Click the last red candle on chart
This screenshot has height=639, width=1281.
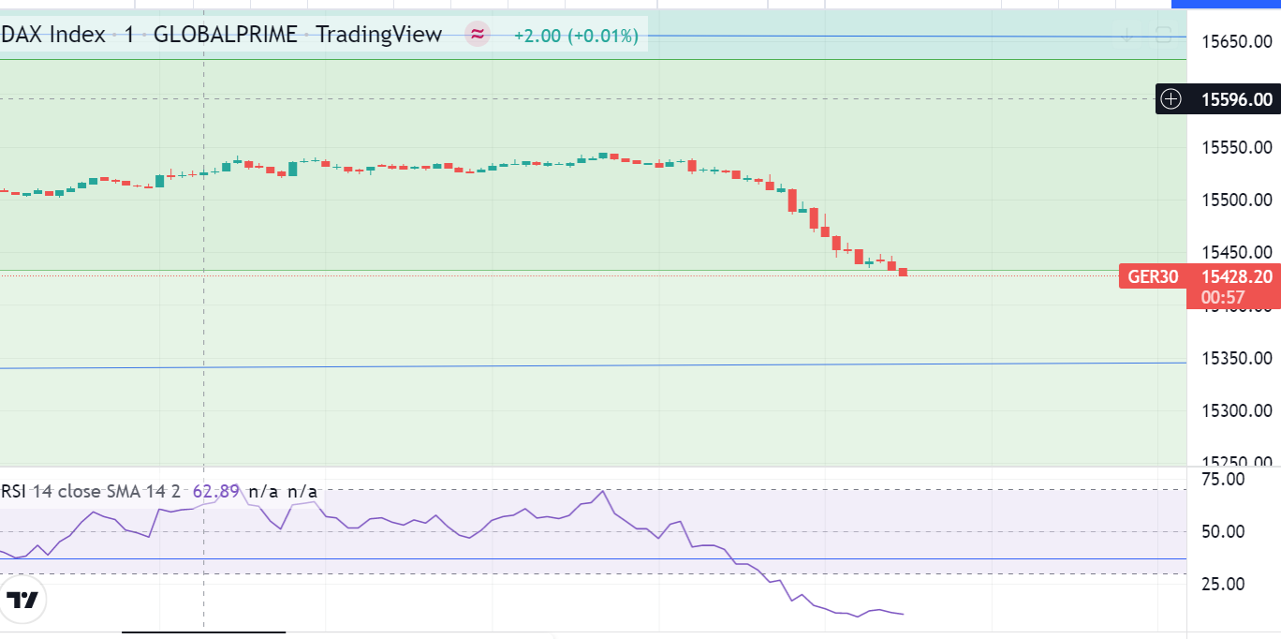904,273
